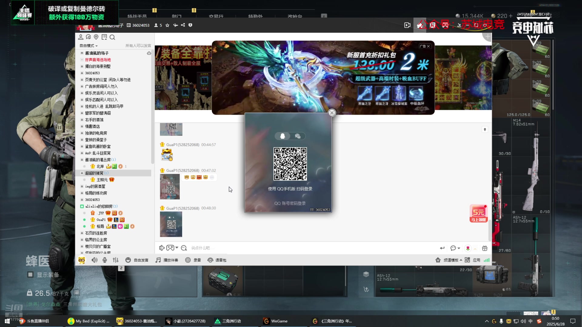Open the contacts person icon in YY sidebar

(x=81, y=37)
